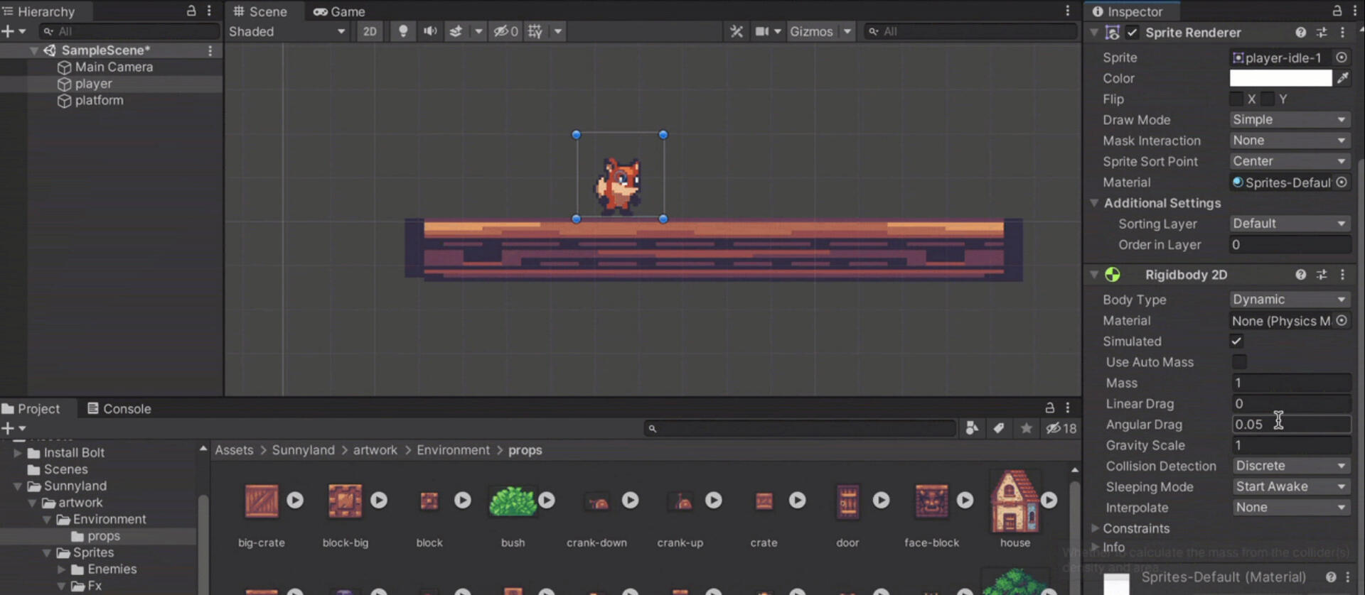Open sprite object picker for player-idle-1
Image resolution: width=1365 pixels, height=595 pixels.
[1342, 58]
